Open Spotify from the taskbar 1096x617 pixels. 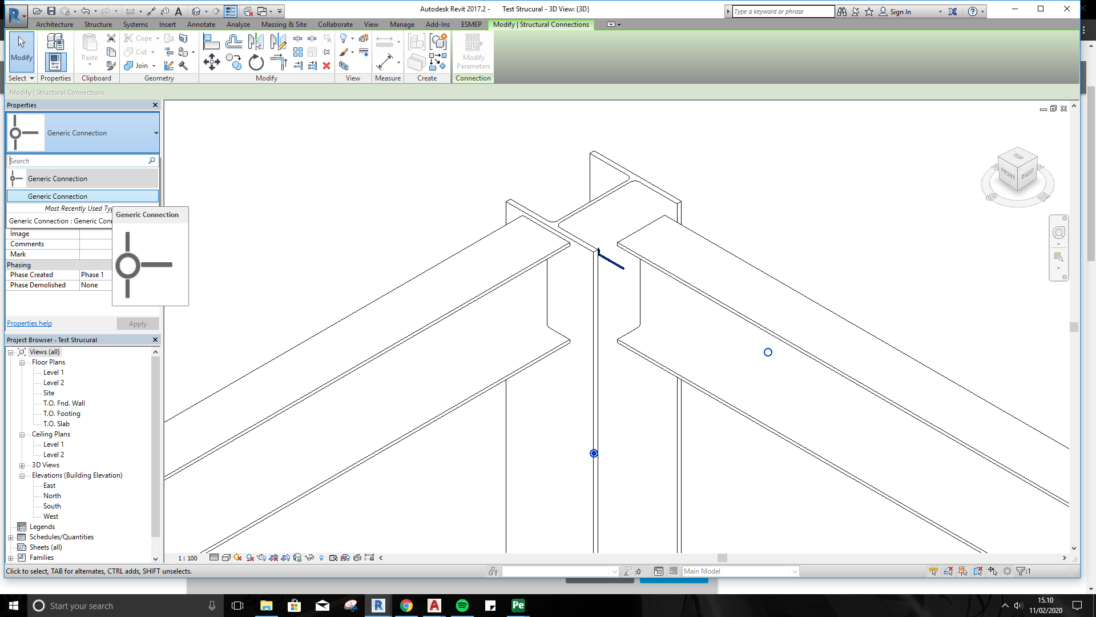[x=462, y=606]
